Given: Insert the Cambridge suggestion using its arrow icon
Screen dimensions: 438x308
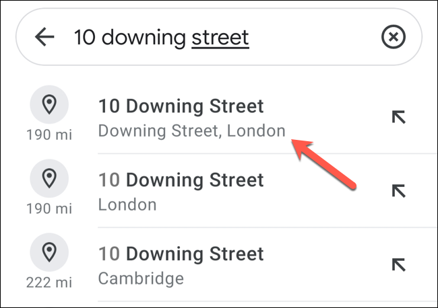Looking at the screenshot, I should (x=400, y=265).
